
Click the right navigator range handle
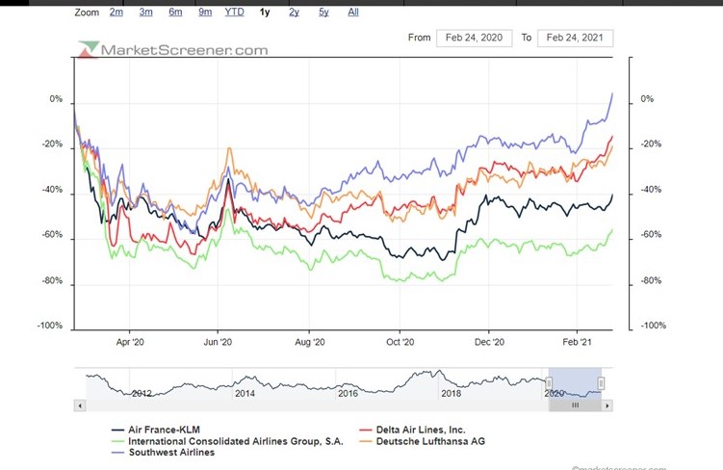pyautogui.click(x=602, y=384)
